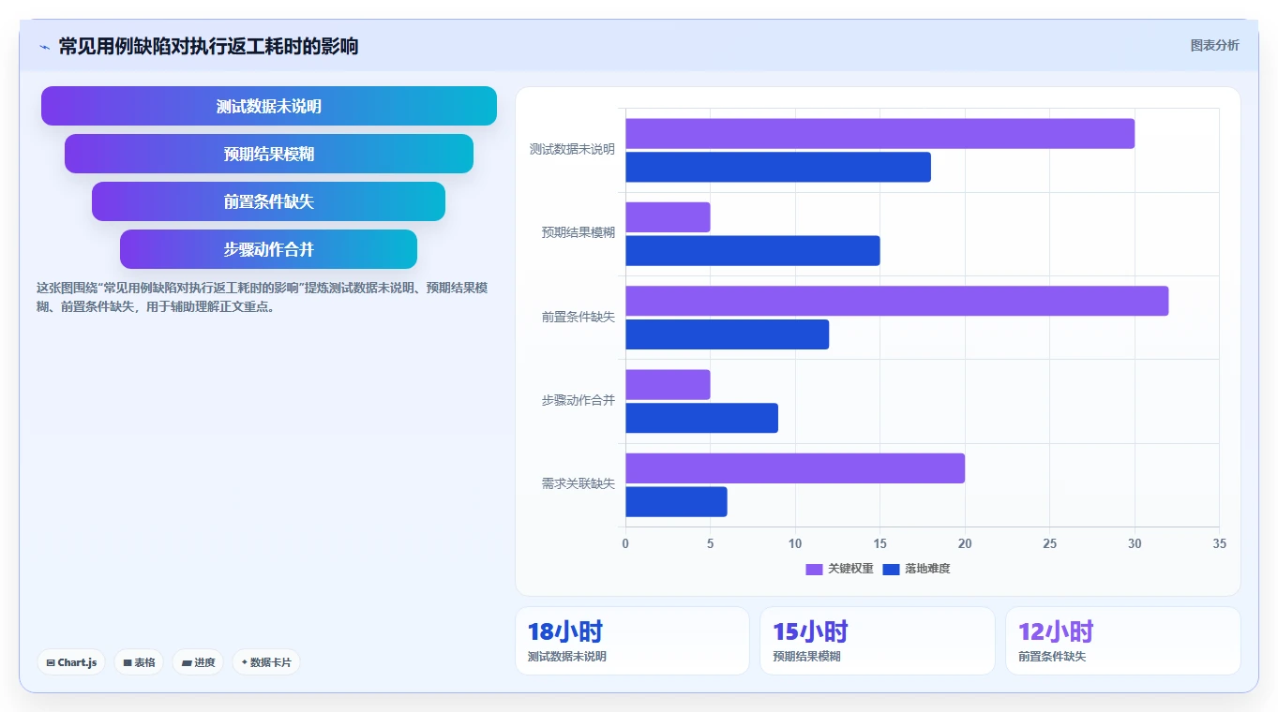Click the purple bar for 需求关联缺失

(x=795, y=467)
